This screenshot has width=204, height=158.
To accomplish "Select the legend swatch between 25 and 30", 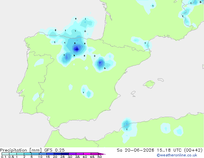I will [65, 154].
